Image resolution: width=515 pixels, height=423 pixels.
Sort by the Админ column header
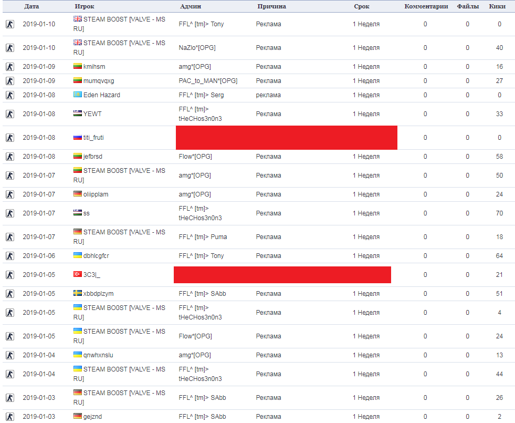(191, 6)
